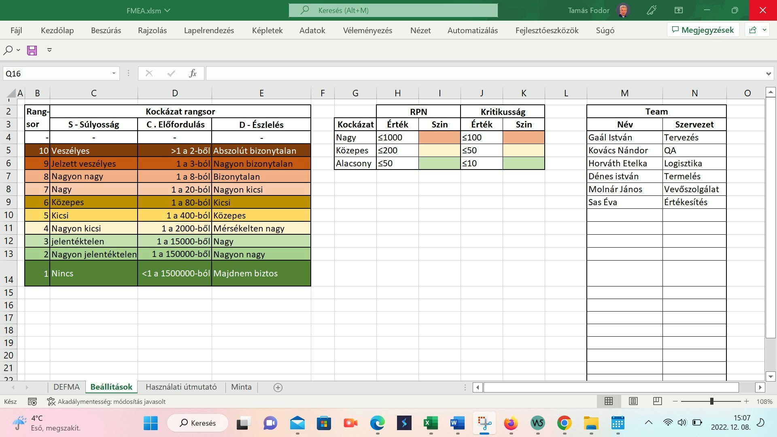Select row header 14
This screenshot has height=437, width=777.
(x=8, y=274)
